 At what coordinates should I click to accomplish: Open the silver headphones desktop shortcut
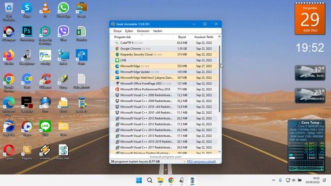click(27, 57)
